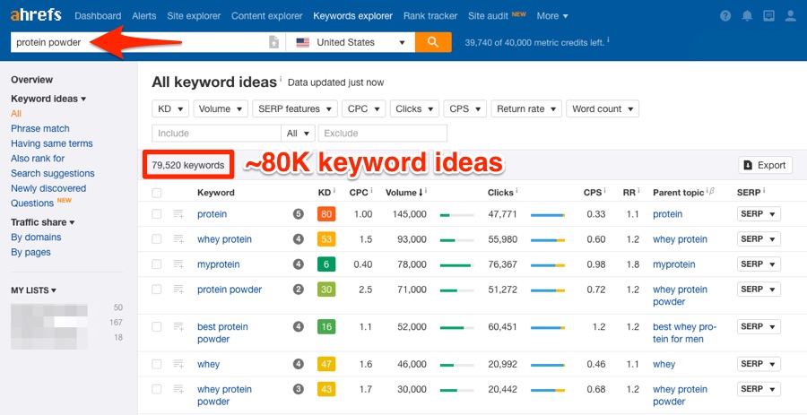Click the Export button
The height and width of the screenshot is (415, 807).
click(766, 165)
